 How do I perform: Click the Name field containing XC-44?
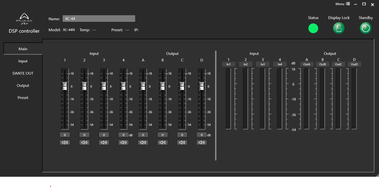(x=99, y=19)
